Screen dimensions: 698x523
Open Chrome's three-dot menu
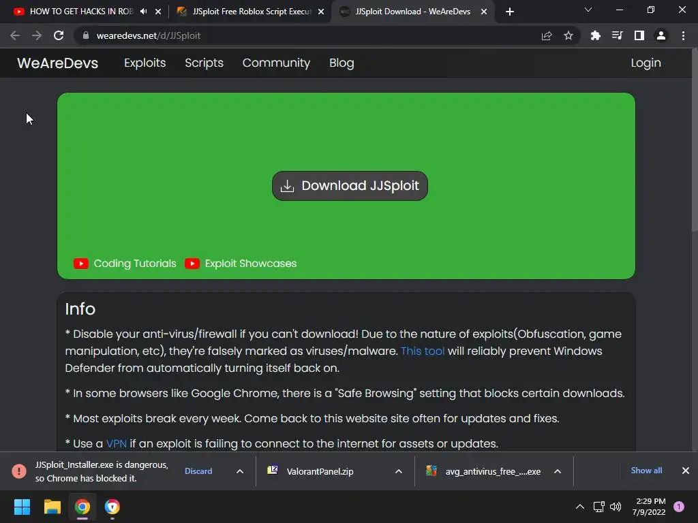(x=683, y=35)
